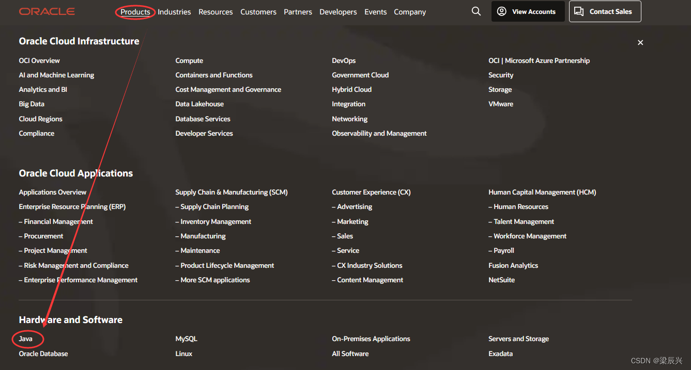Image resolution: width=691 pixels, height=370 pixels.
Task: Open the Developers menu
Action: pos(338,12)
